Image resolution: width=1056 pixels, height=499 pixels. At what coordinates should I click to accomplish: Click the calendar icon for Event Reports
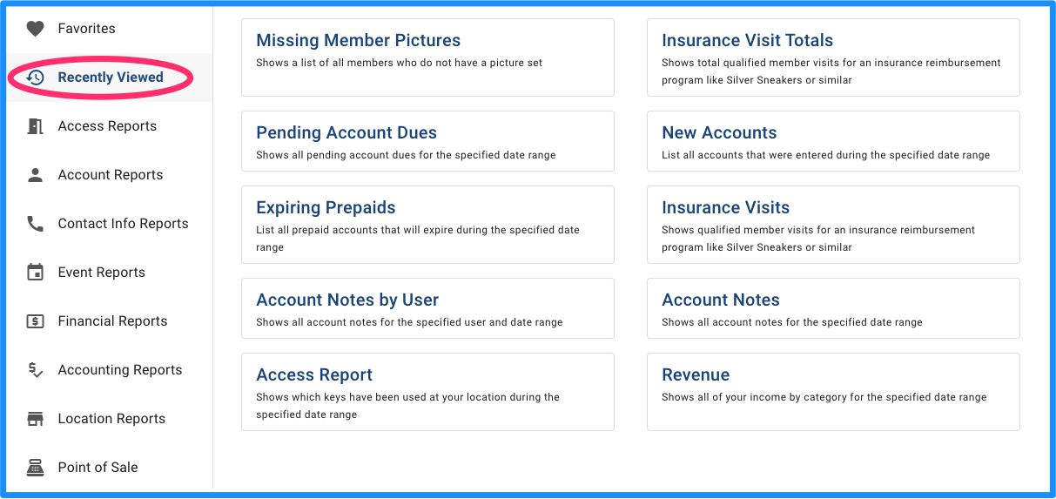35,273
